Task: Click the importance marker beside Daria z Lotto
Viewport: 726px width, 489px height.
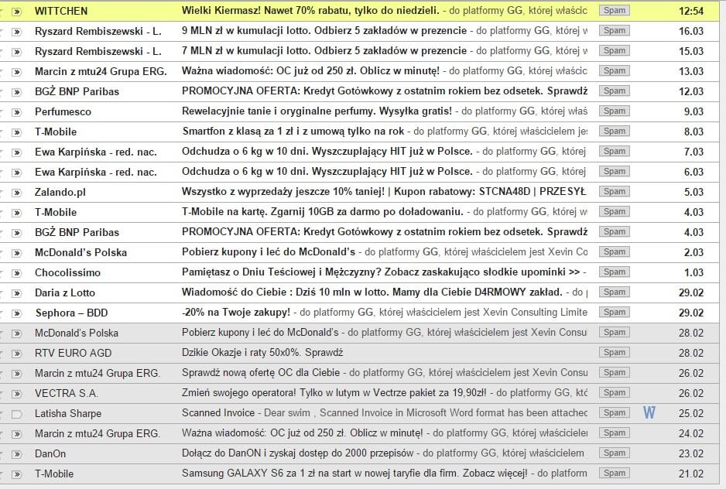Action: pos(17,293)
